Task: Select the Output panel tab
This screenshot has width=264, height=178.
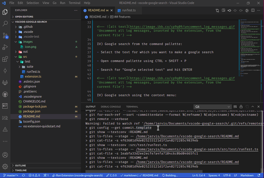Action: pos(91,107)
